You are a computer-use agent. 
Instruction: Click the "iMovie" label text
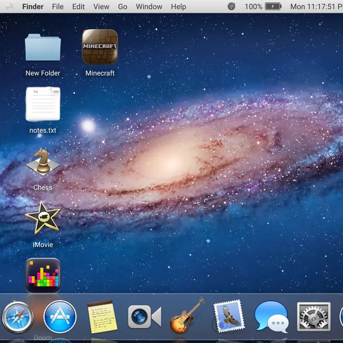pyautogui.click(x=43, y=245)
